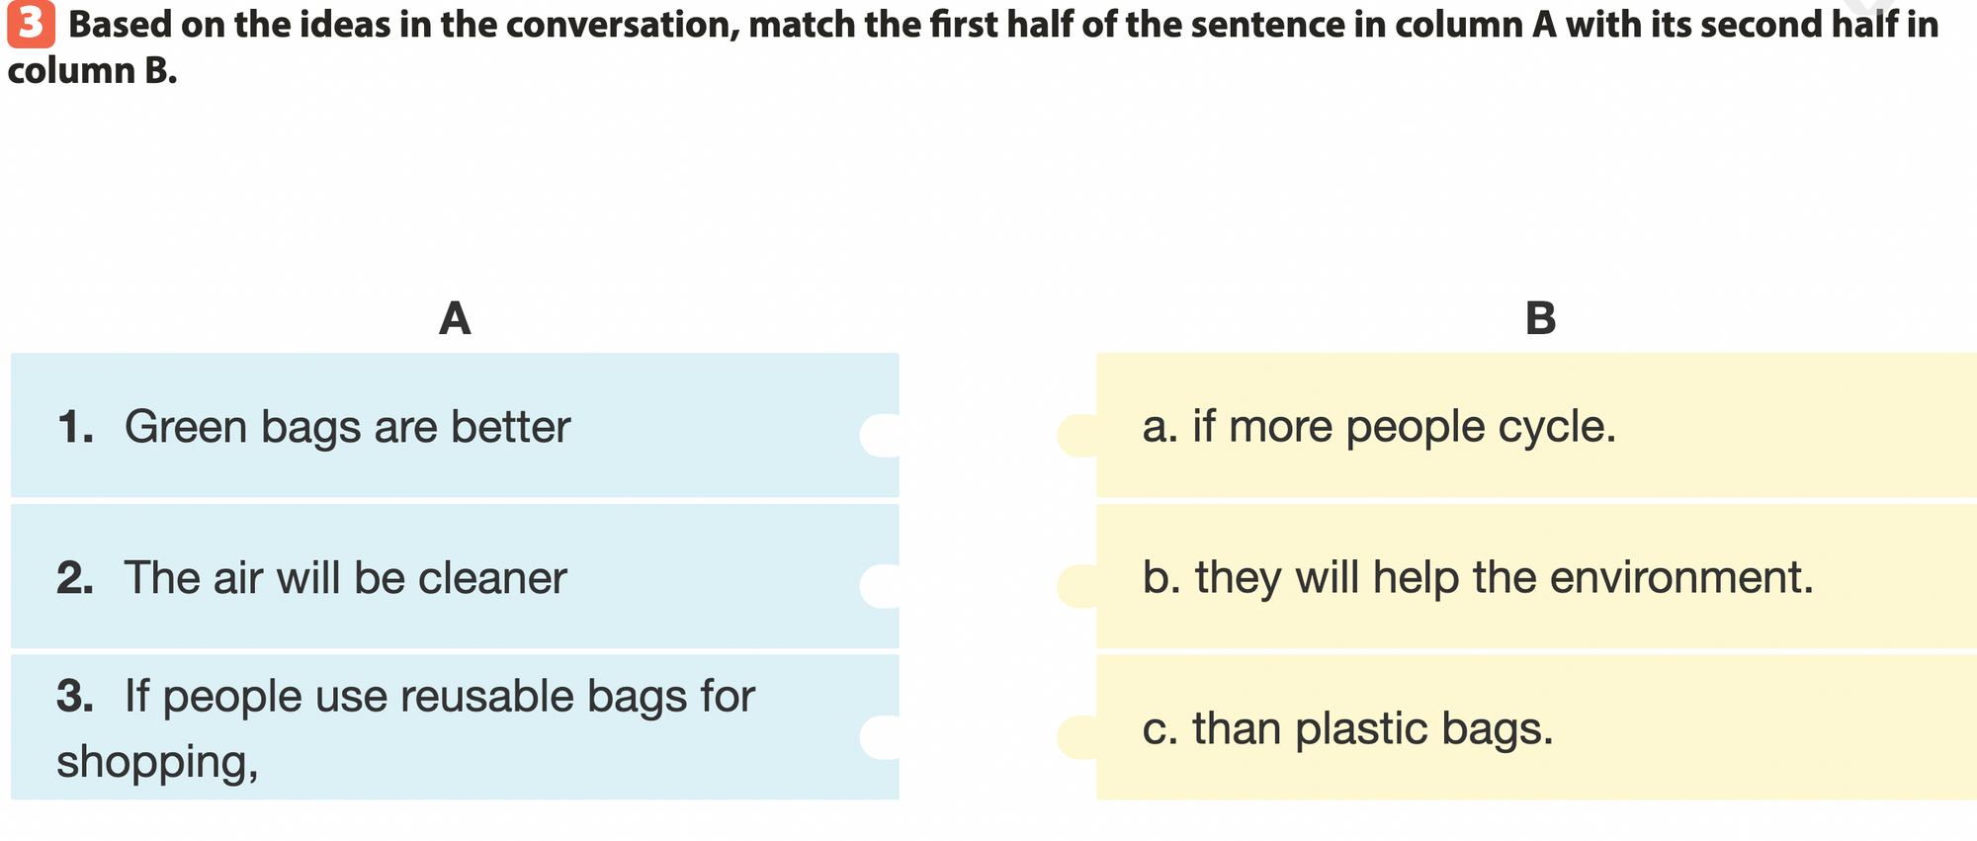Click the 'column B.' text in the instructions

[92, 71]
